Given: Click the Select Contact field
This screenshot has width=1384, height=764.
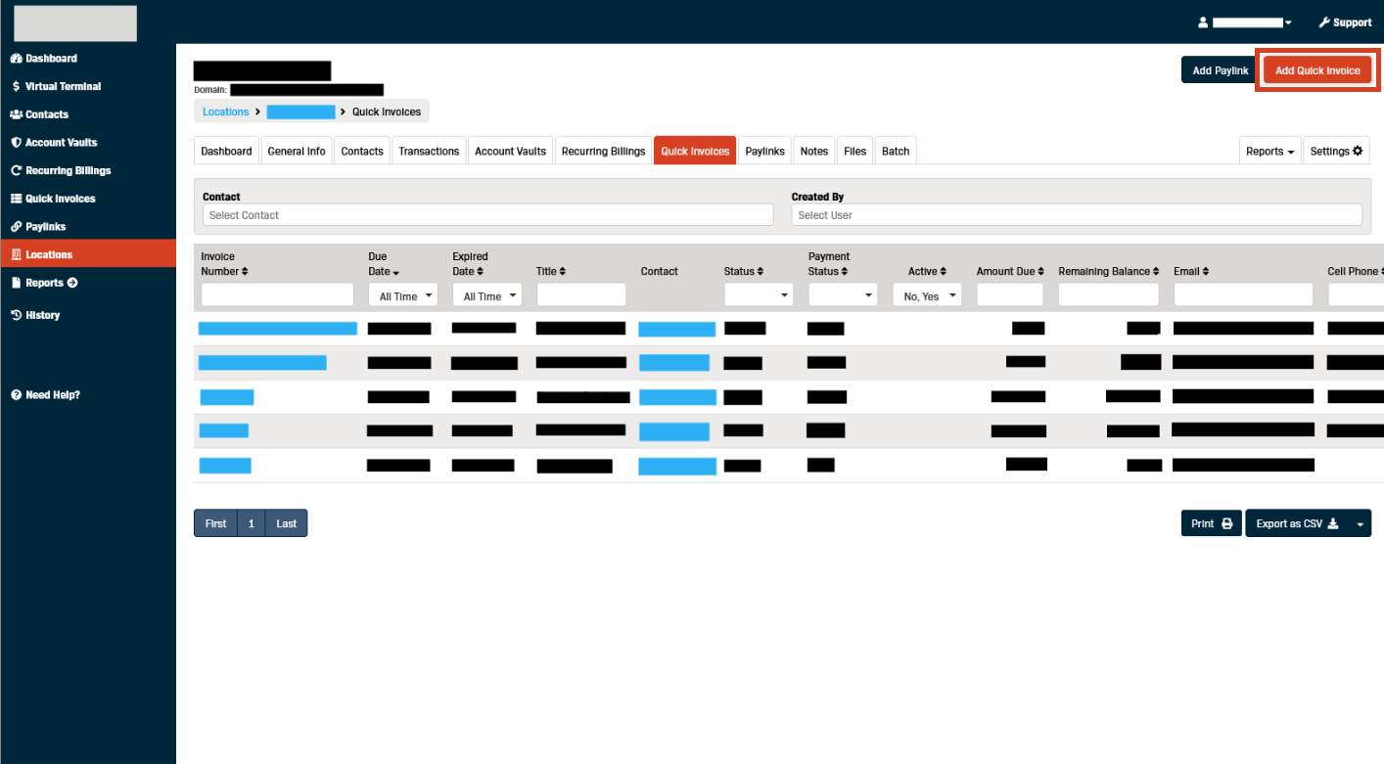Looking at the screenshot, I should (488, 215).
